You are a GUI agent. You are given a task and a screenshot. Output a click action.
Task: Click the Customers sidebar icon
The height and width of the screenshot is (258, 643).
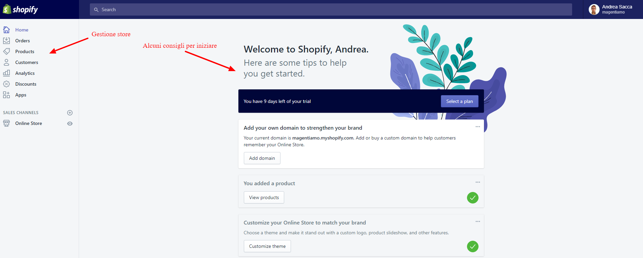click(6, 62)
